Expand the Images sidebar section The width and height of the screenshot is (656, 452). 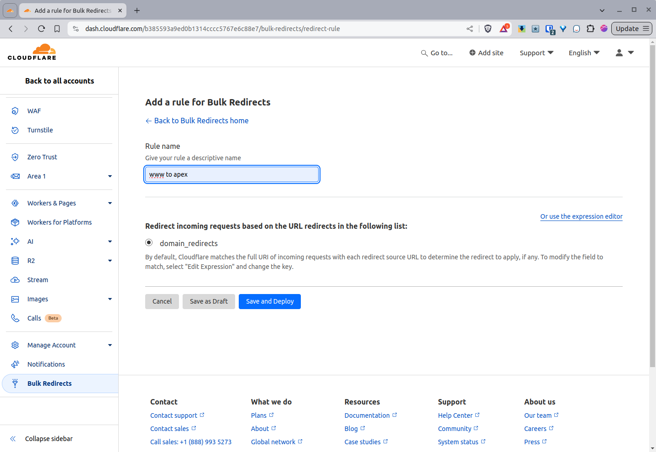(x=38, y=299)
